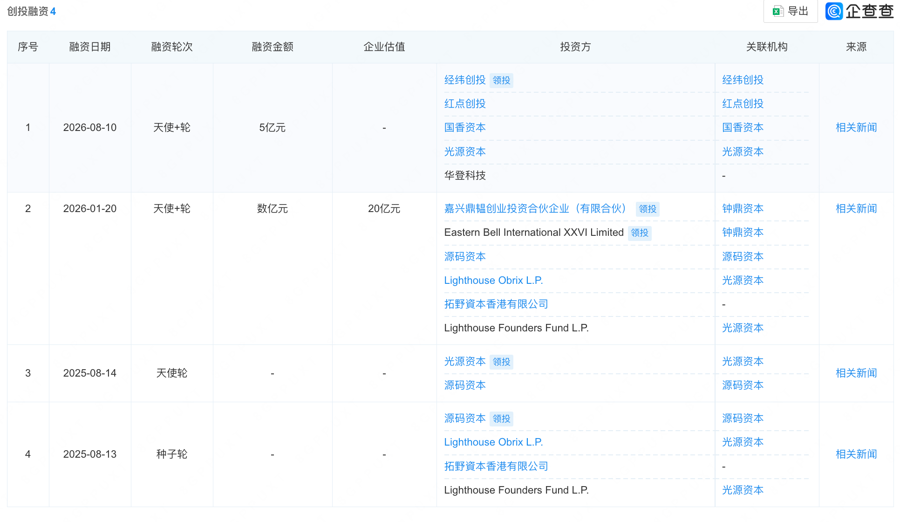The height and width of the screenshot is (522, 900).
Task: Open Lighthouse Obrix L.P. link in row 2
Action: pos(493,281)
